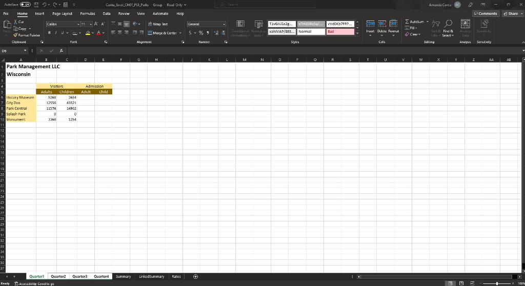Open the Clear dropdown
The image size is (525, 286).
coord(412,34)
